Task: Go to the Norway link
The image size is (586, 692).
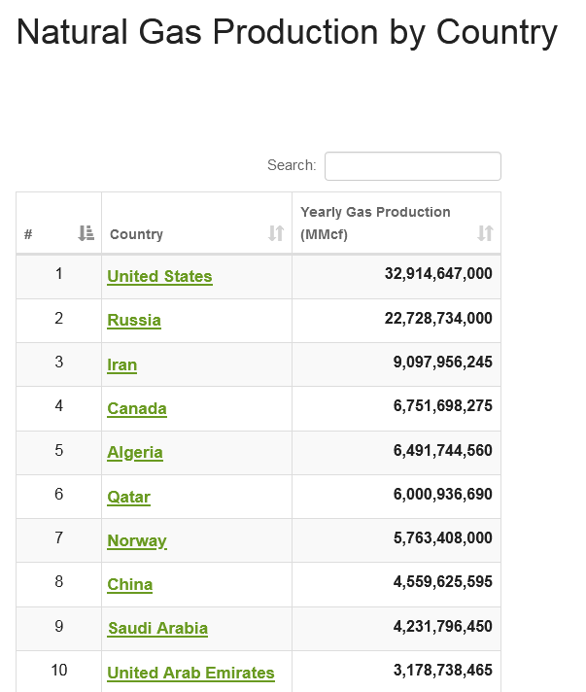Action: (x=137, y=540)
